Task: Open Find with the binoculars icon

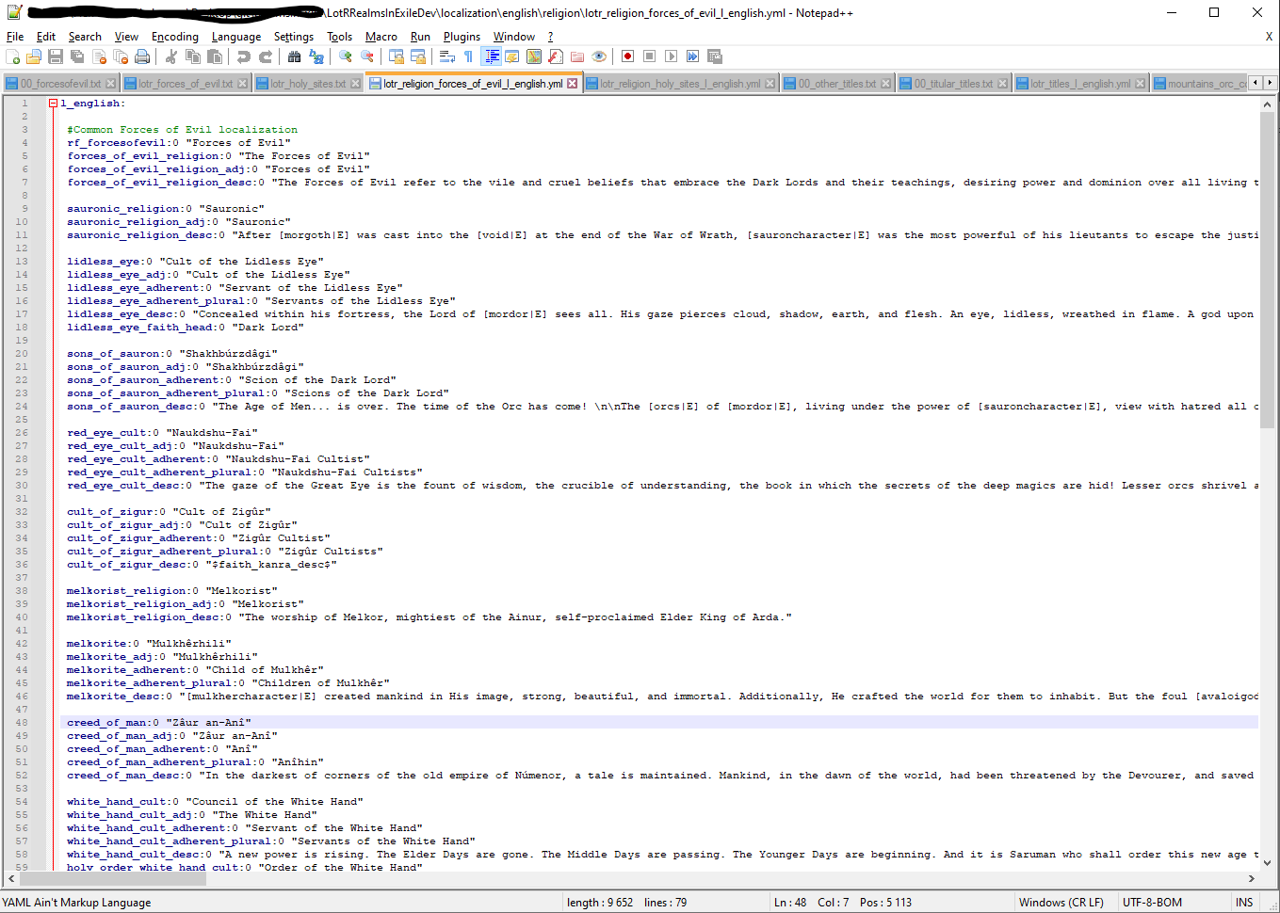Action: pyautogui.click(x=295, y=57)
